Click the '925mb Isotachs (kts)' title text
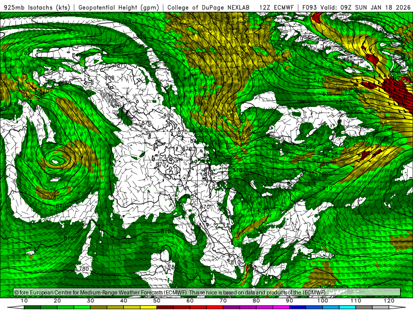Viewport: 413px width, 310px height. tap(37, 7)
